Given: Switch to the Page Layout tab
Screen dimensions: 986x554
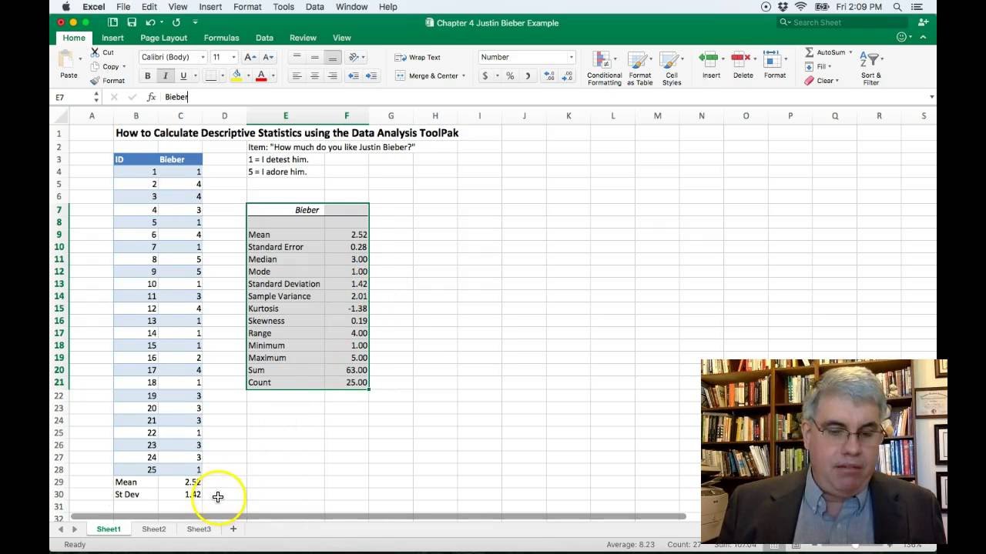Looking at the screenshot, I should point(163,38).
